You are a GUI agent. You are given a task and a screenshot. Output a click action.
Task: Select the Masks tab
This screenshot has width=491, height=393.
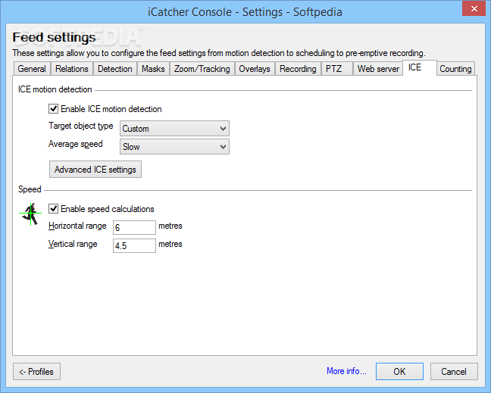point(153,69)
